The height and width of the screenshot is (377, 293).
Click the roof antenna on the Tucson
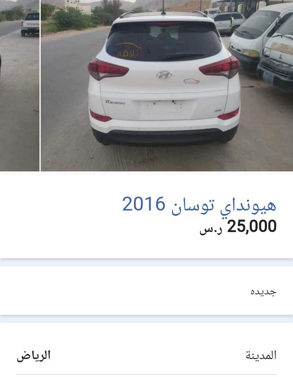click(x=164, y=7)
